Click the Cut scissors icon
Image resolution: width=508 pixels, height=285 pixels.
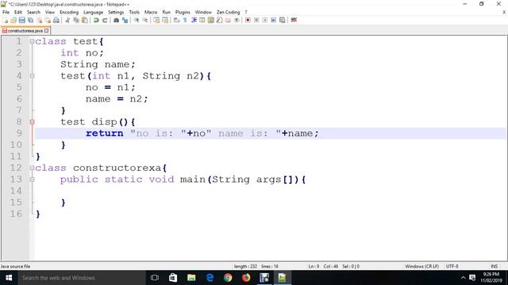click(x=67, y=20)
